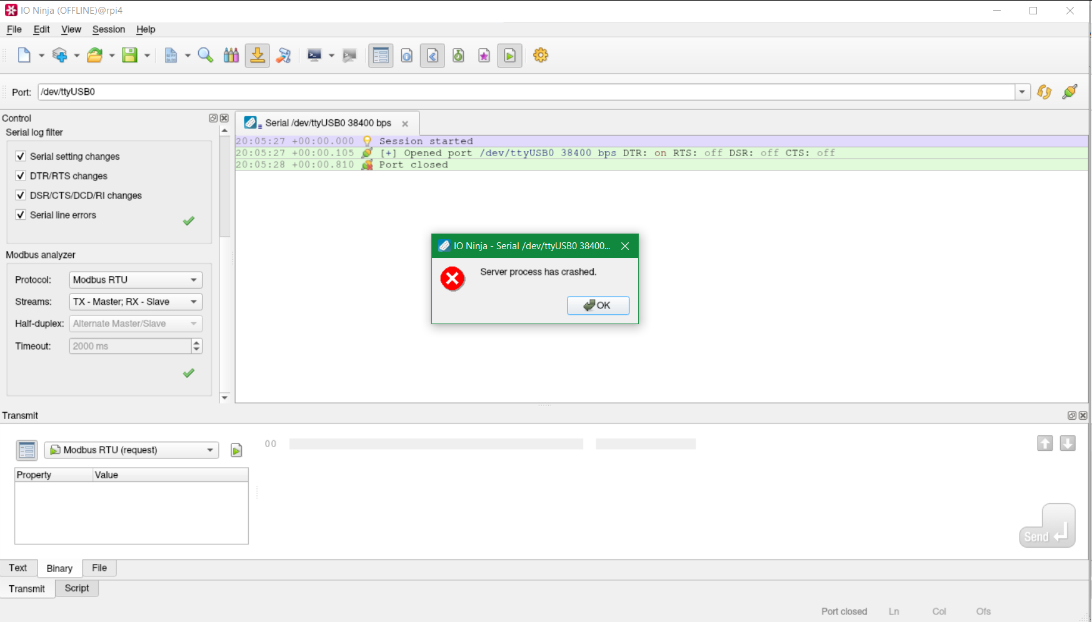Click the move up arrow in Transmit pane
This screenshot has width=1092, height=622.
[1045, 443]
